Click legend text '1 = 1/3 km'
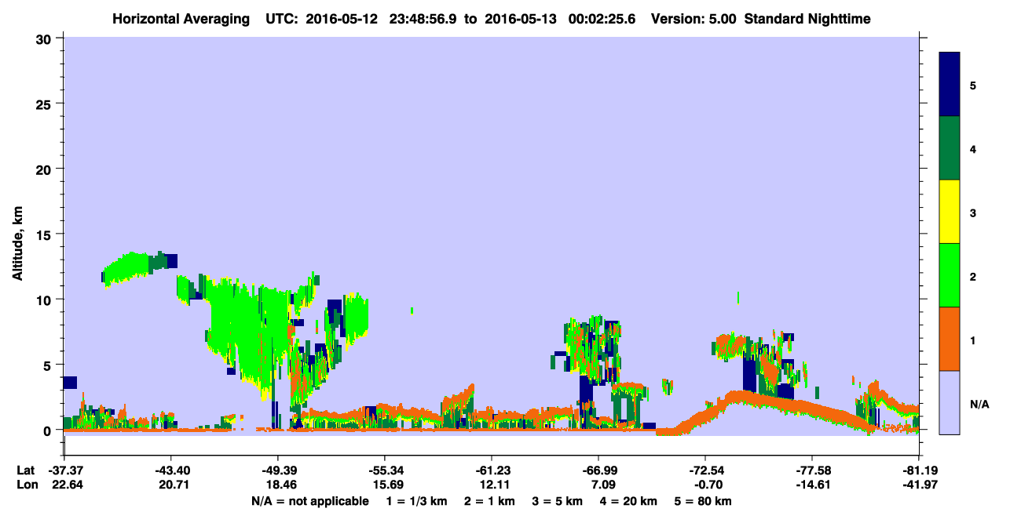This screenshot has height=523, width=1021. coord(416,501)
